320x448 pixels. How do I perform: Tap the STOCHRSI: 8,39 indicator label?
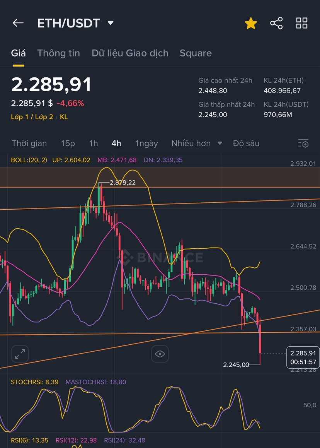pyautogui.click(x=34, y=382)
